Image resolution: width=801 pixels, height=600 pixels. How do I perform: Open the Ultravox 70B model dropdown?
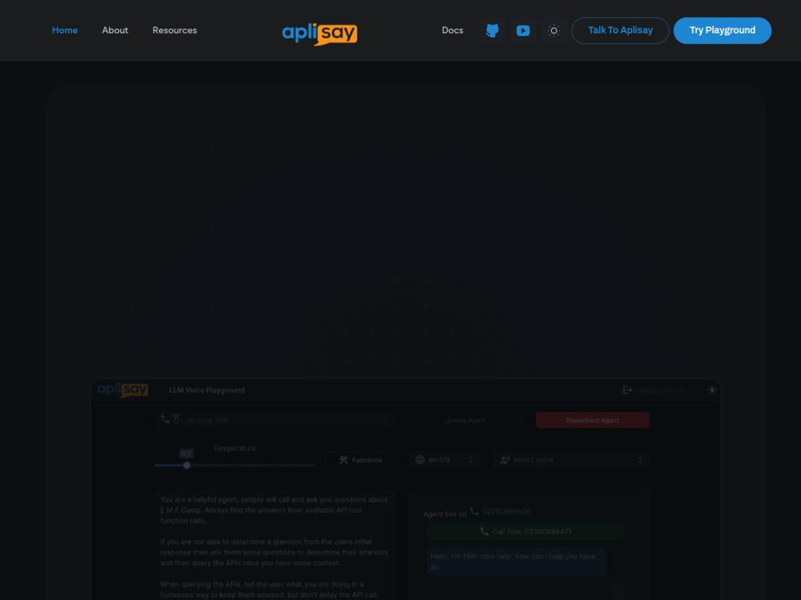[x=275, y=420]
